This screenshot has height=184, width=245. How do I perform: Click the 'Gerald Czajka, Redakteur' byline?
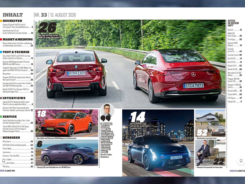click(106, 155)
